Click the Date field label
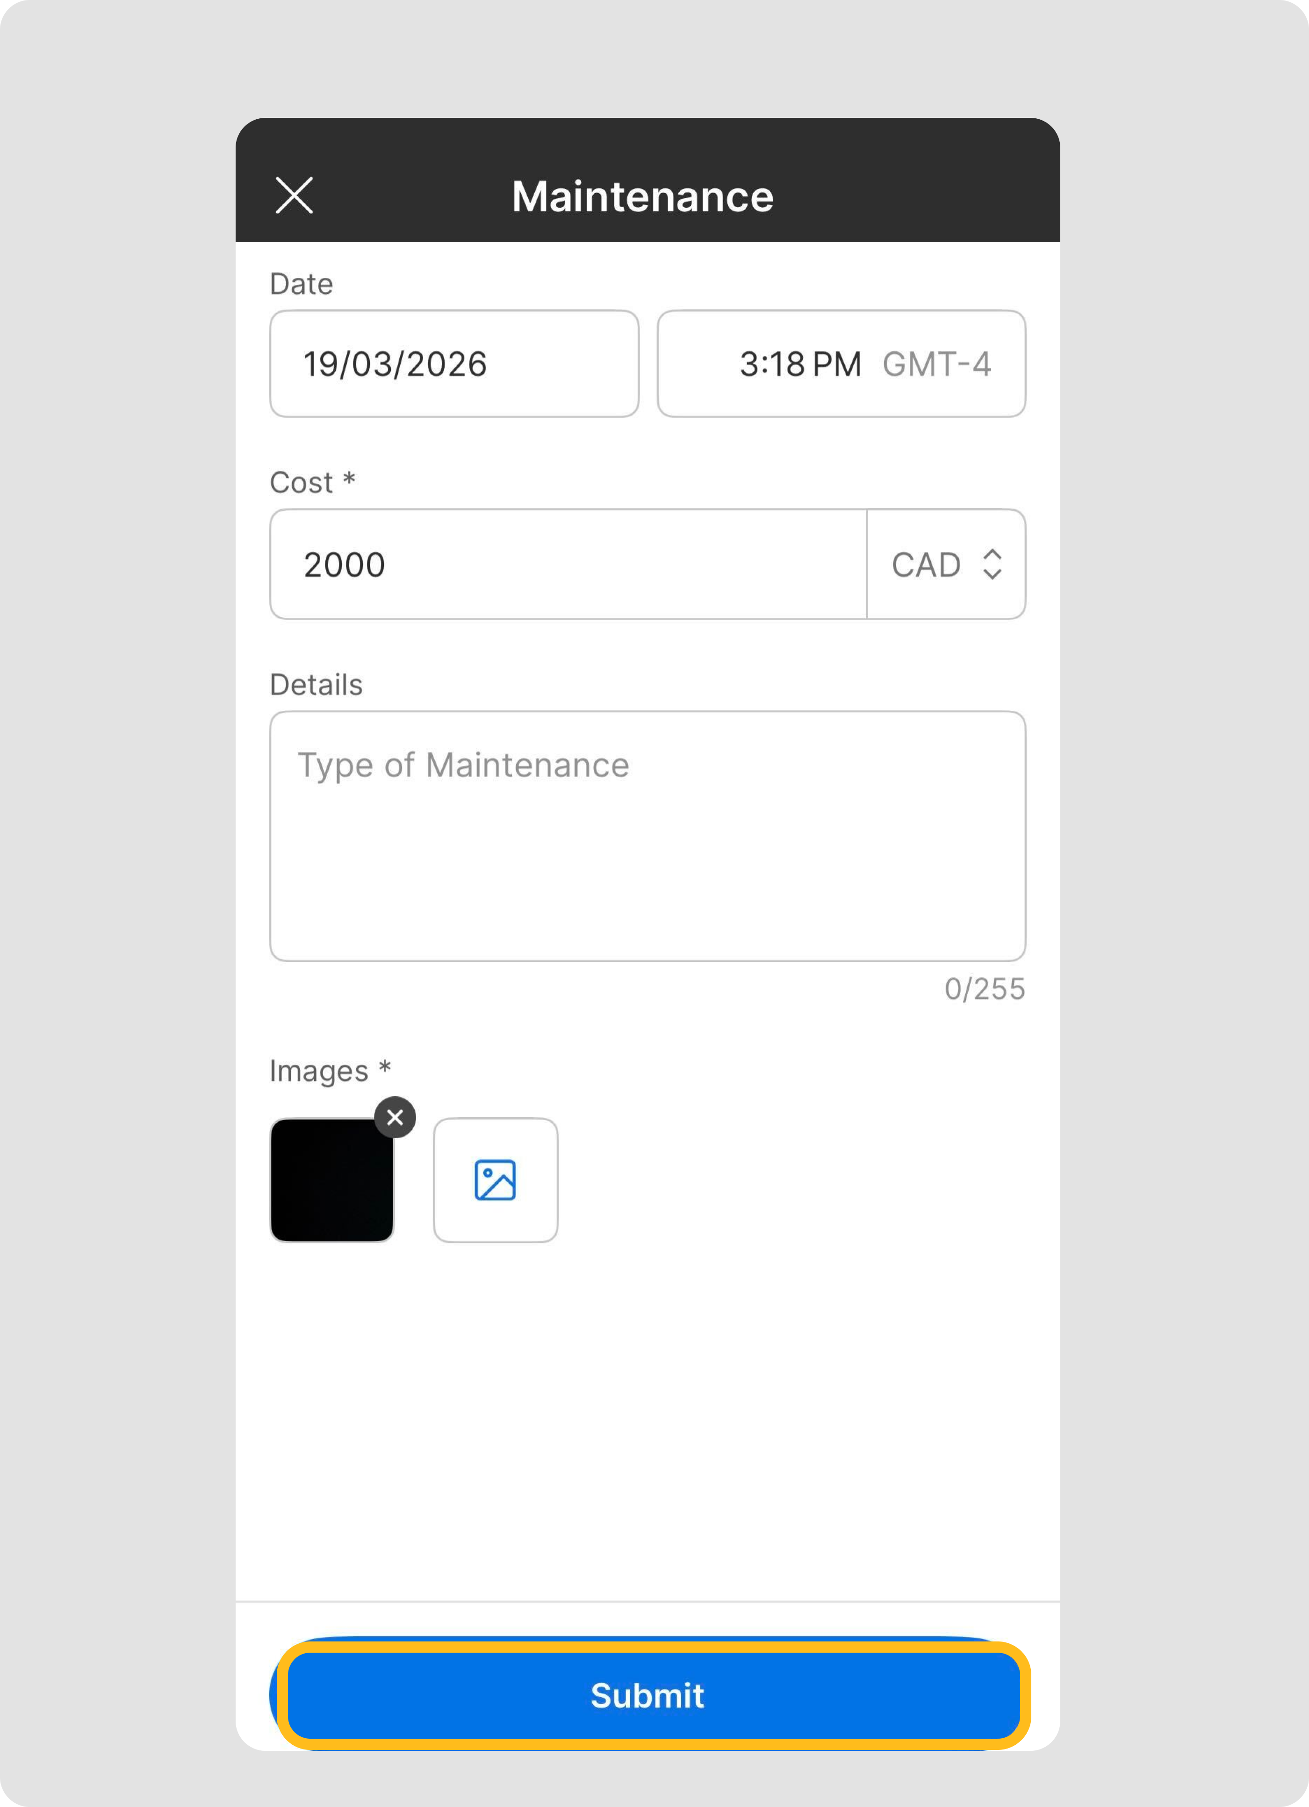1309x1807 pixels. 301,284
